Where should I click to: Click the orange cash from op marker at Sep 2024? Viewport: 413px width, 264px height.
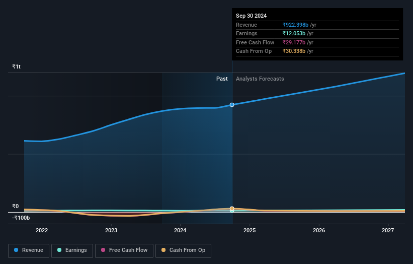tap(232, 209)
